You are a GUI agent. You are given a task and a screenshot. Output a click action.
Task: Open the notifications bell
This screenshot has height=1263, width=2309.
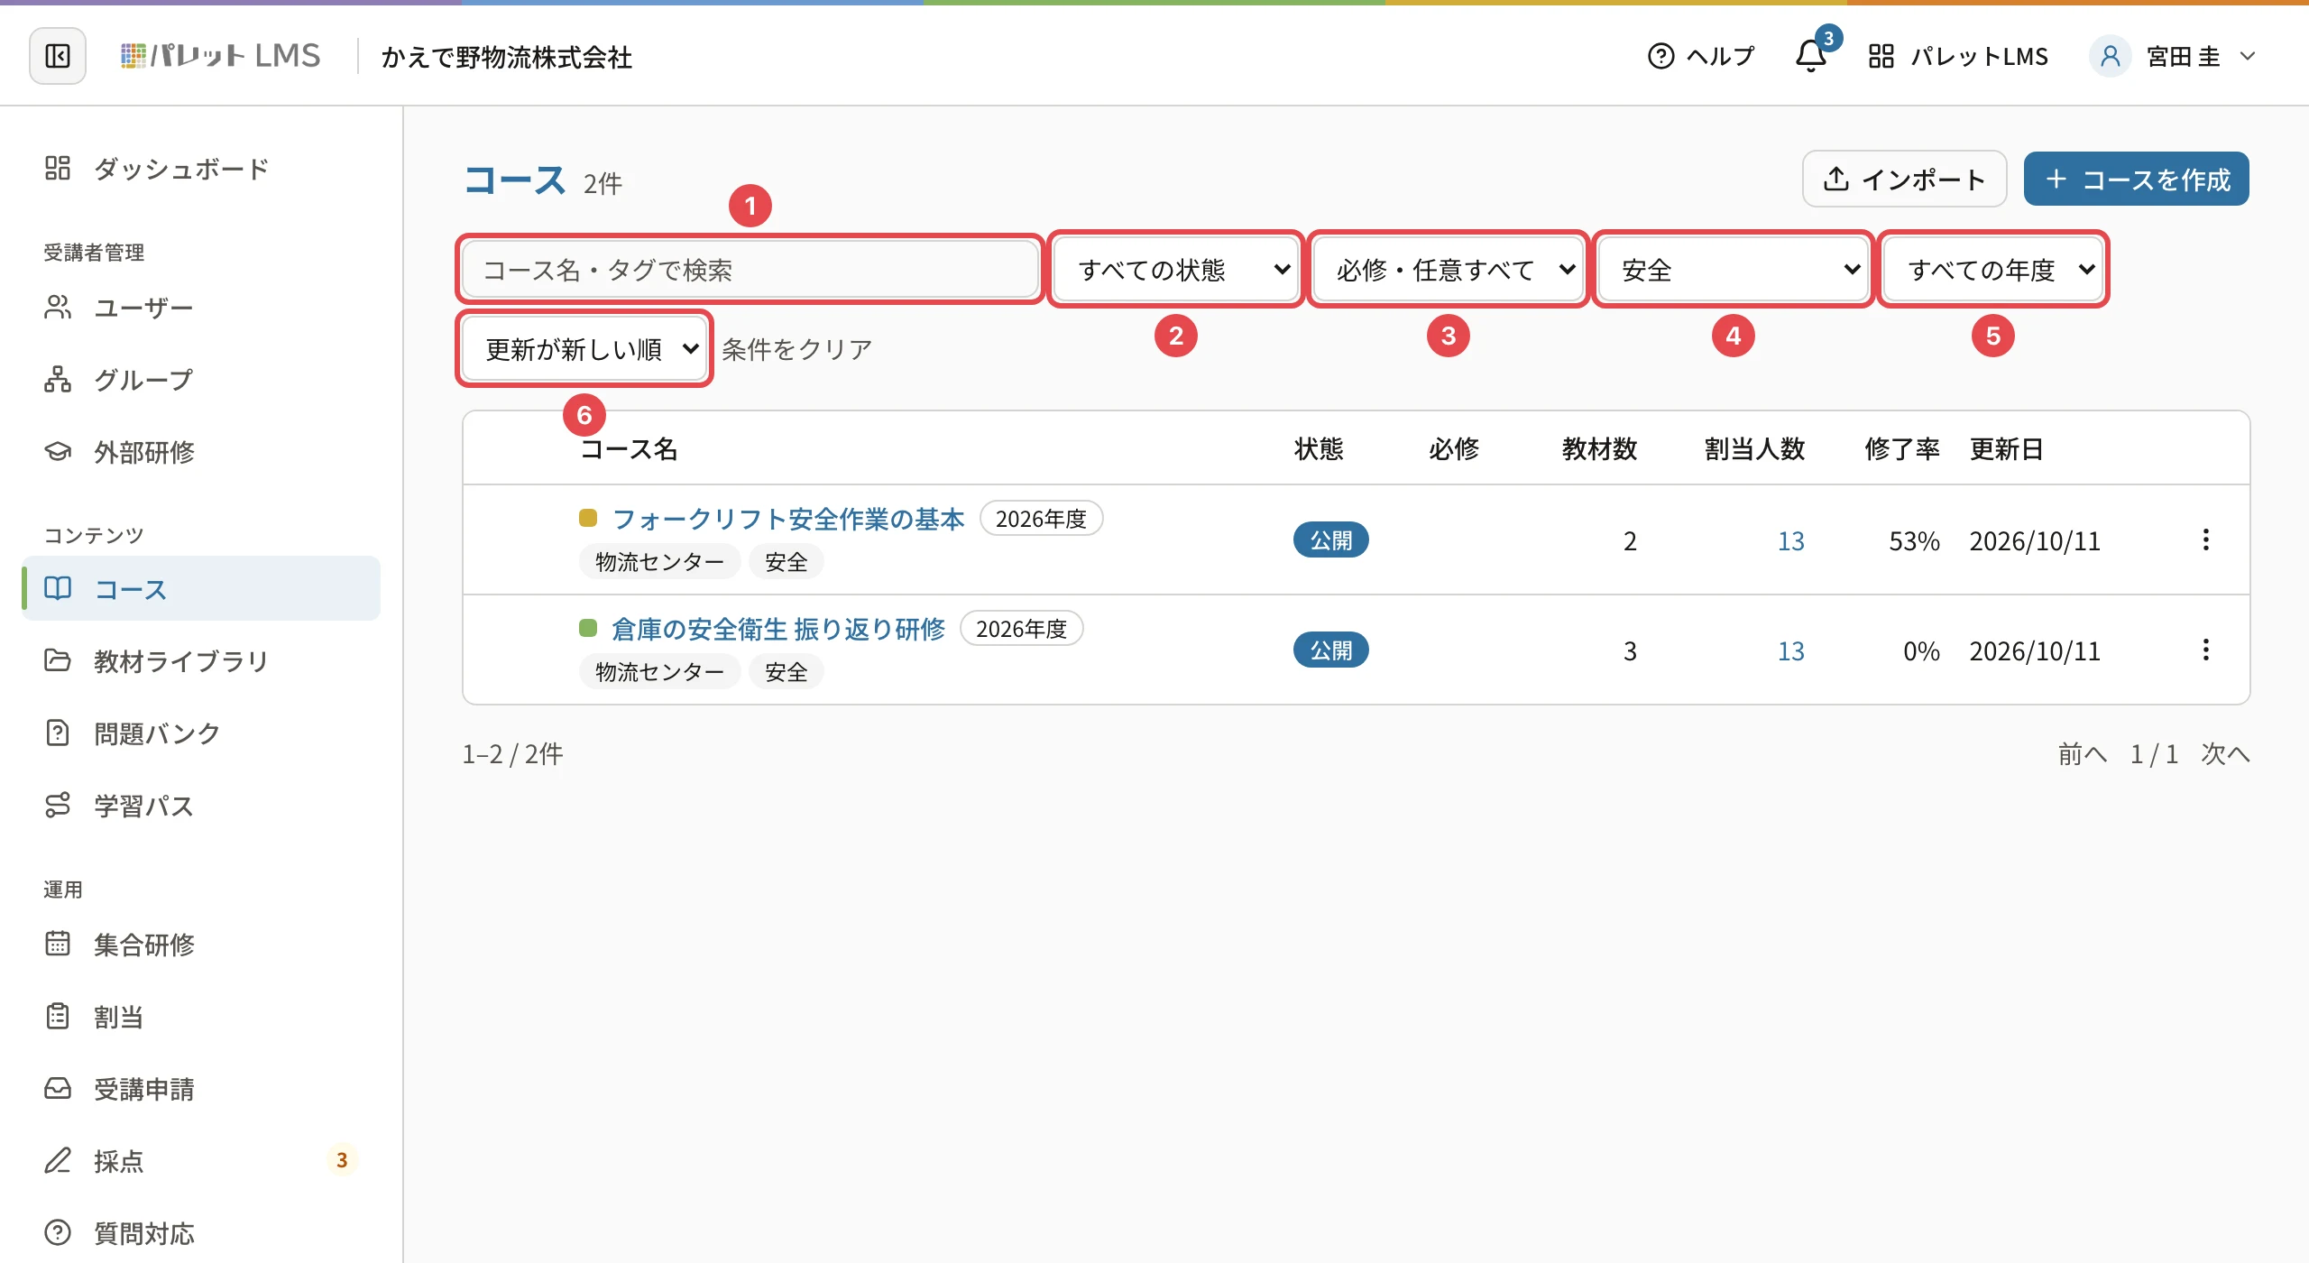[x=1811, y=56]
